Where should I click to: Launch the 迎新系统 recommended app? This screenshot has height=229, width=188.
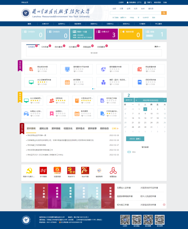point(52,100)
